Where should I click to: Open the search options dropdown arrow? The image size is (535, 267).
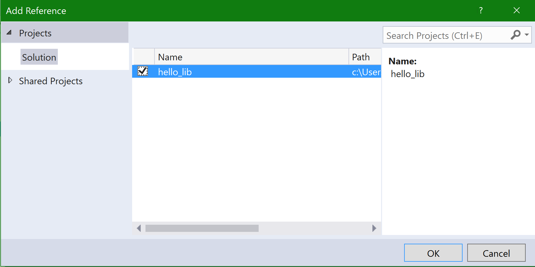click(x=527, y=35)
